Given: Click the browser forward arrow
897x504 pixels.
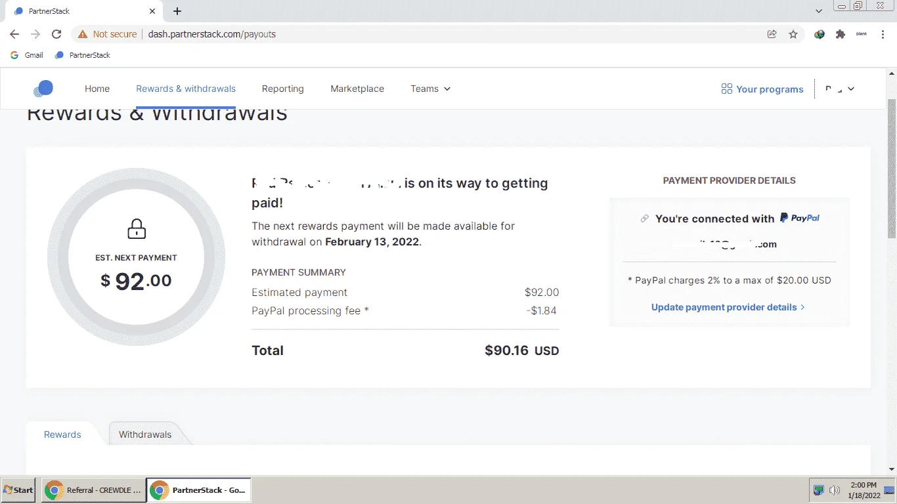Looking at the screenshot, I should click(x=35, y=34).
